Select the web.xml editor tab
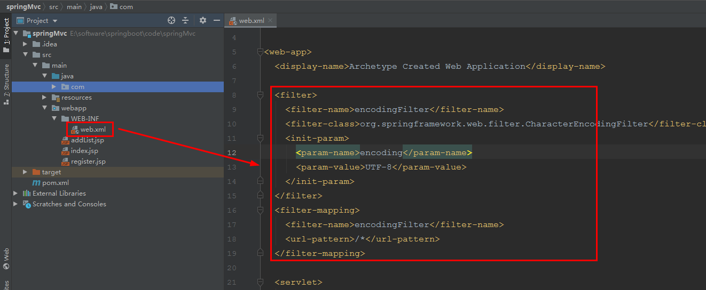Image resolution: width=706 pixels, height=290 pixels. (251, 21)
